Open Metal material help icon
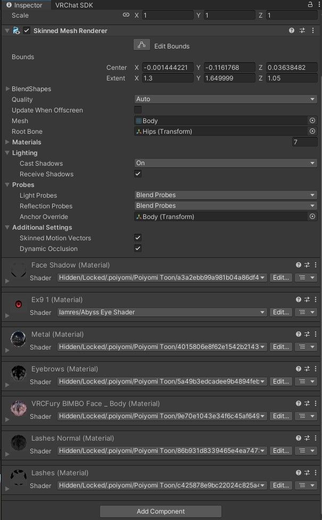 pyautogui.click(x=299, y=334)
